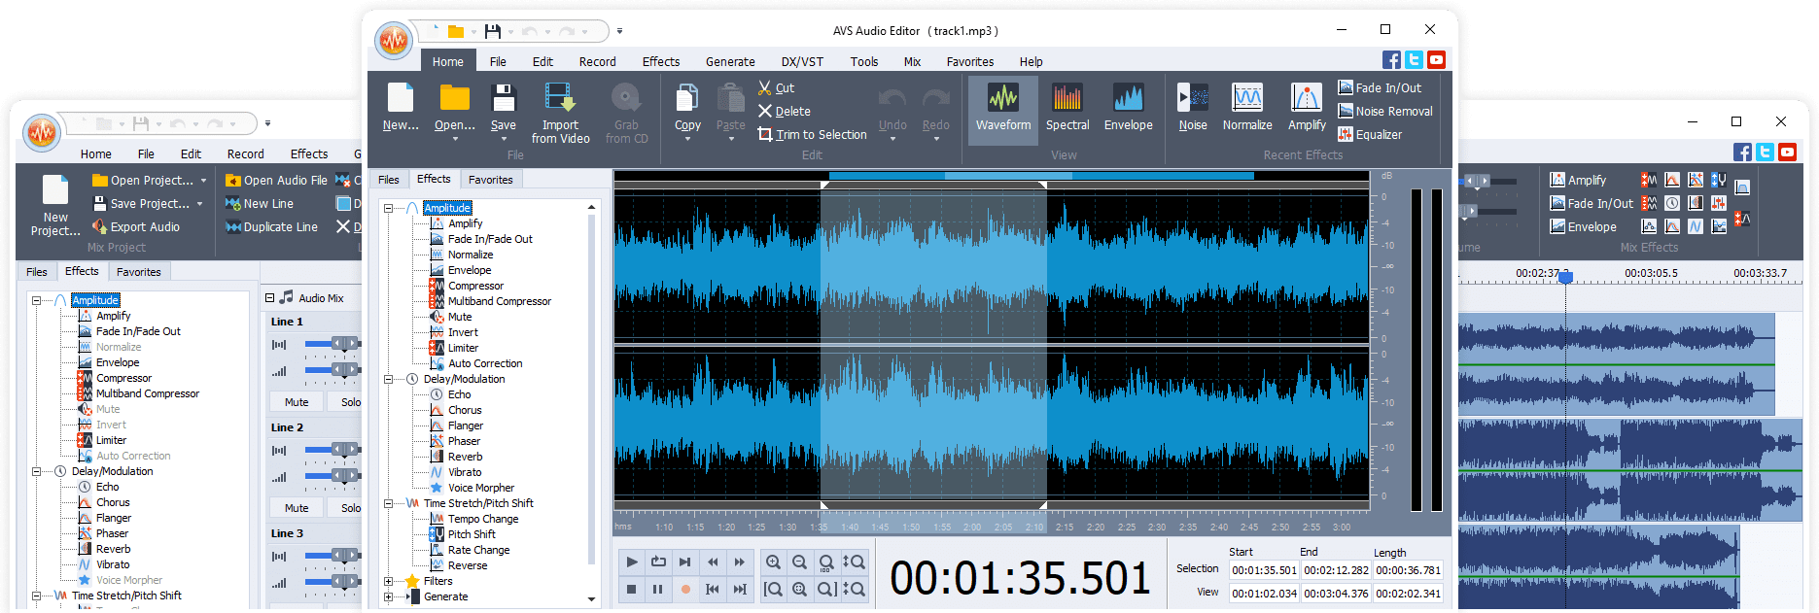
Task: Click the Noise recent effect icon
Action: click(x=1192, y=107)
